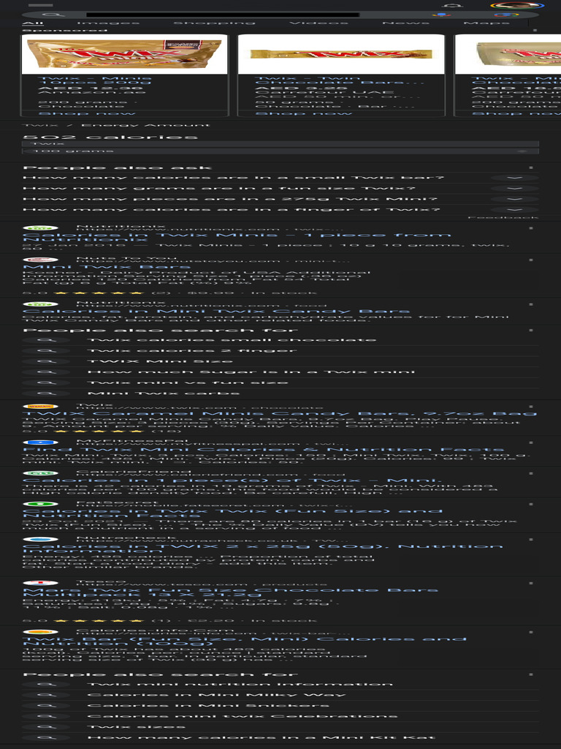The image size is (561, 749).
Task: Select the All results tab
Action: (x=33, y=23)
